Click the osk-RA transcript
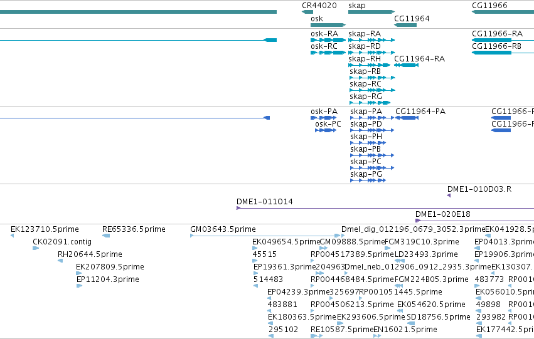The image size is (534, 339). pyautogui.click(x=328, y=40)
